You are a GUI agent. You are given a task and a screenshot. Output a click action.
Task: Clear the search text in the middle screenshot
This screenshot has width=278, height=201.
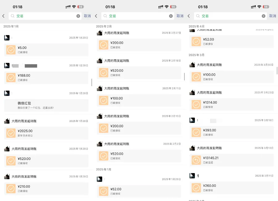[x=171, y=16]
